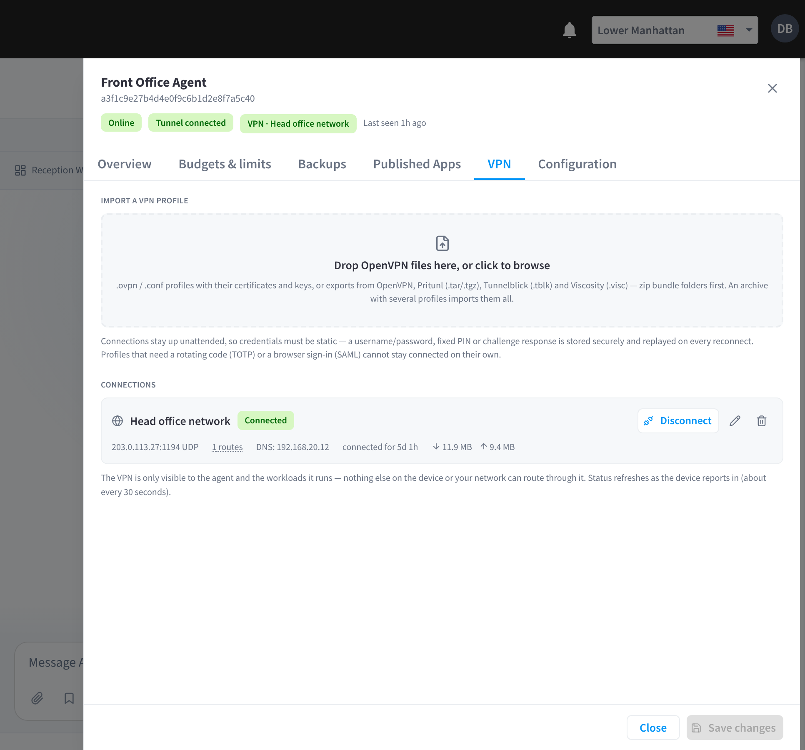Select the VPN tab
Screen dimensions: 805x750
point(499,164)
